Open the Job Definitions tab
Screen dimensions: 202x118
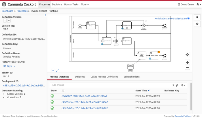coord(132,77)
